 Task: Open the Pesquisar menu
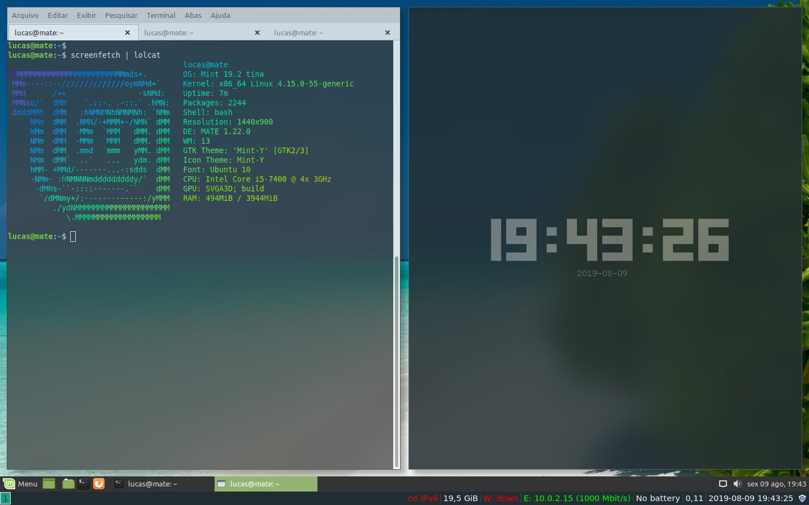[x=121, y=15]
